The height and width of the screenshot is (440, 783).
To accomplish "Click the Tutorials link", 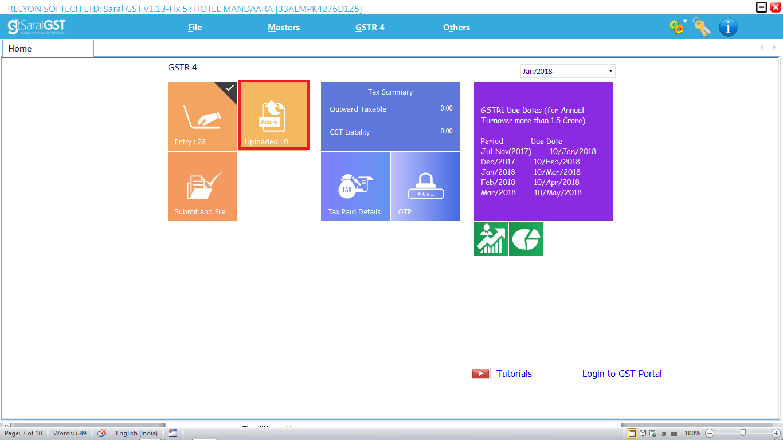I will (514, 374).
